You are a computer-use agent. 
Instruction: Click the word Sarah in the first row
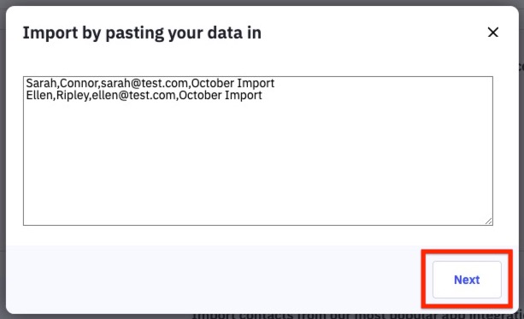click(41, 83)
